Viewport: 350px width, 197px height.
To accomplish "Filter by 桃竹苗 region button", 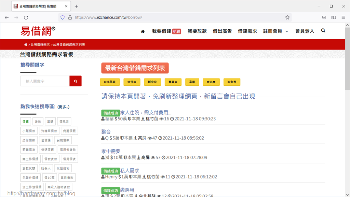I will point(132,82).
